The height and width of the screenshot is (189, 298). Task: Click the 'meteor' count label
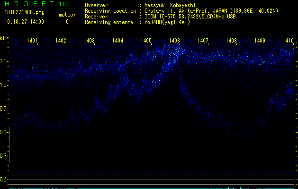point(67,15)
